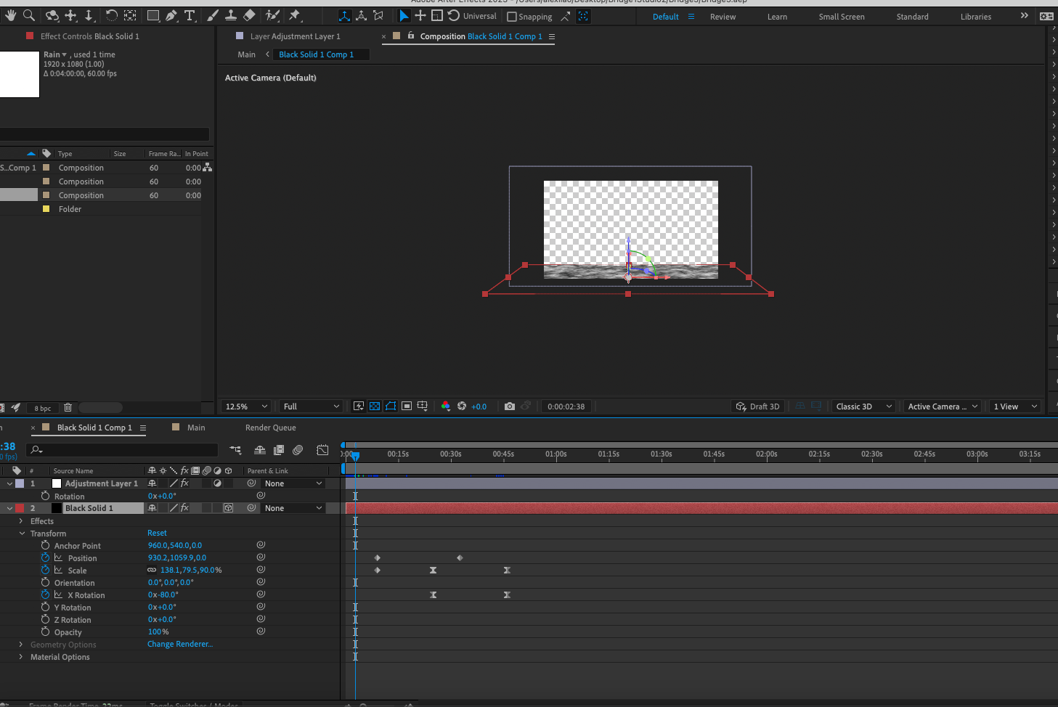The height and width of the screenshot is (707, 1058).
Task: Toggle Hide Shy Layers switch in timeline
Action: [260, 450]
